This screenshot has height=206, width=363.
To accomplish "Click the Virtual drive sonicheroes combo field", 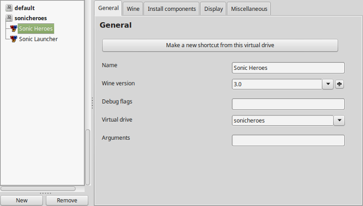I will pos(283,120).
